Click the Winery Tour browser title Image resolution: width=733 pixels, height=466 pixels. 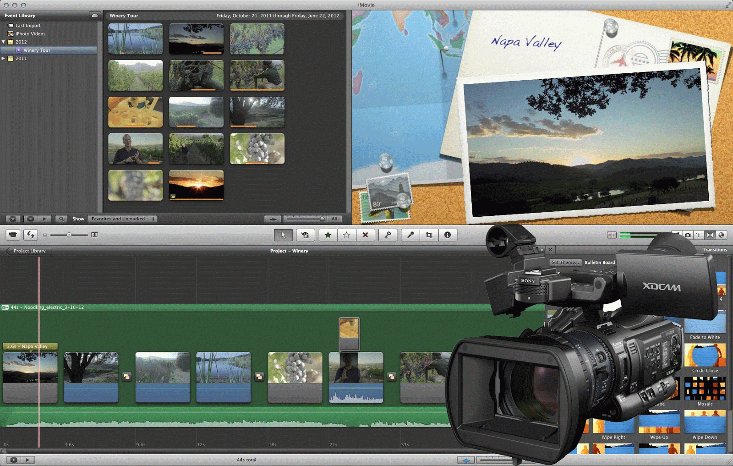(124, 16)
